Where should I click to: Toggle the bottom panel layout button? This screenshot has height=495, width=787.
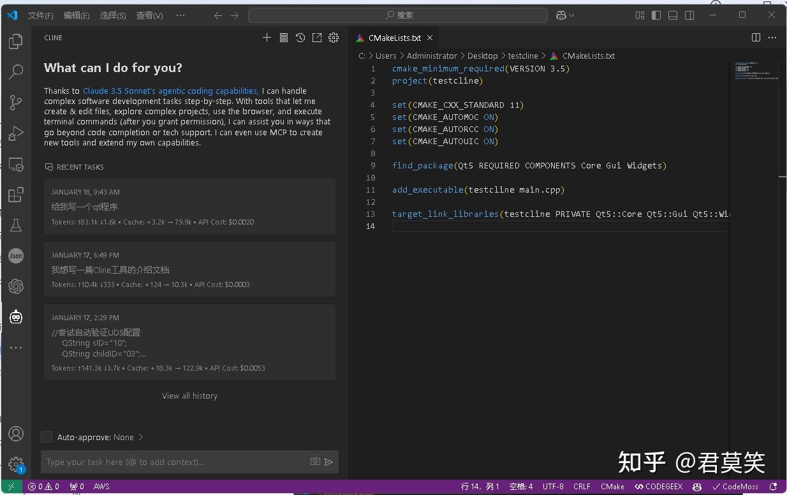[673, 15]
